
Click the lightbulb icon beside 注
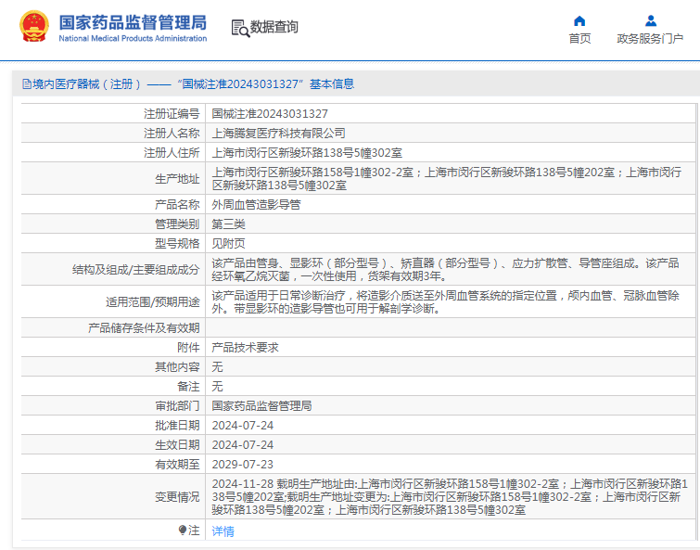(182, 530)
